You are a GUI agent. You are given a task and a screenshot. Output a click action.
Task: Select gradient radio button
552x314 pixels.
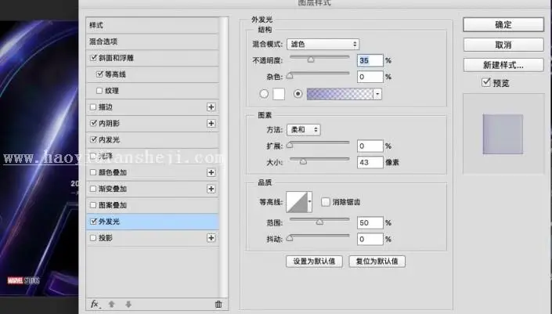pyautogui.click(x=298, y=94)
